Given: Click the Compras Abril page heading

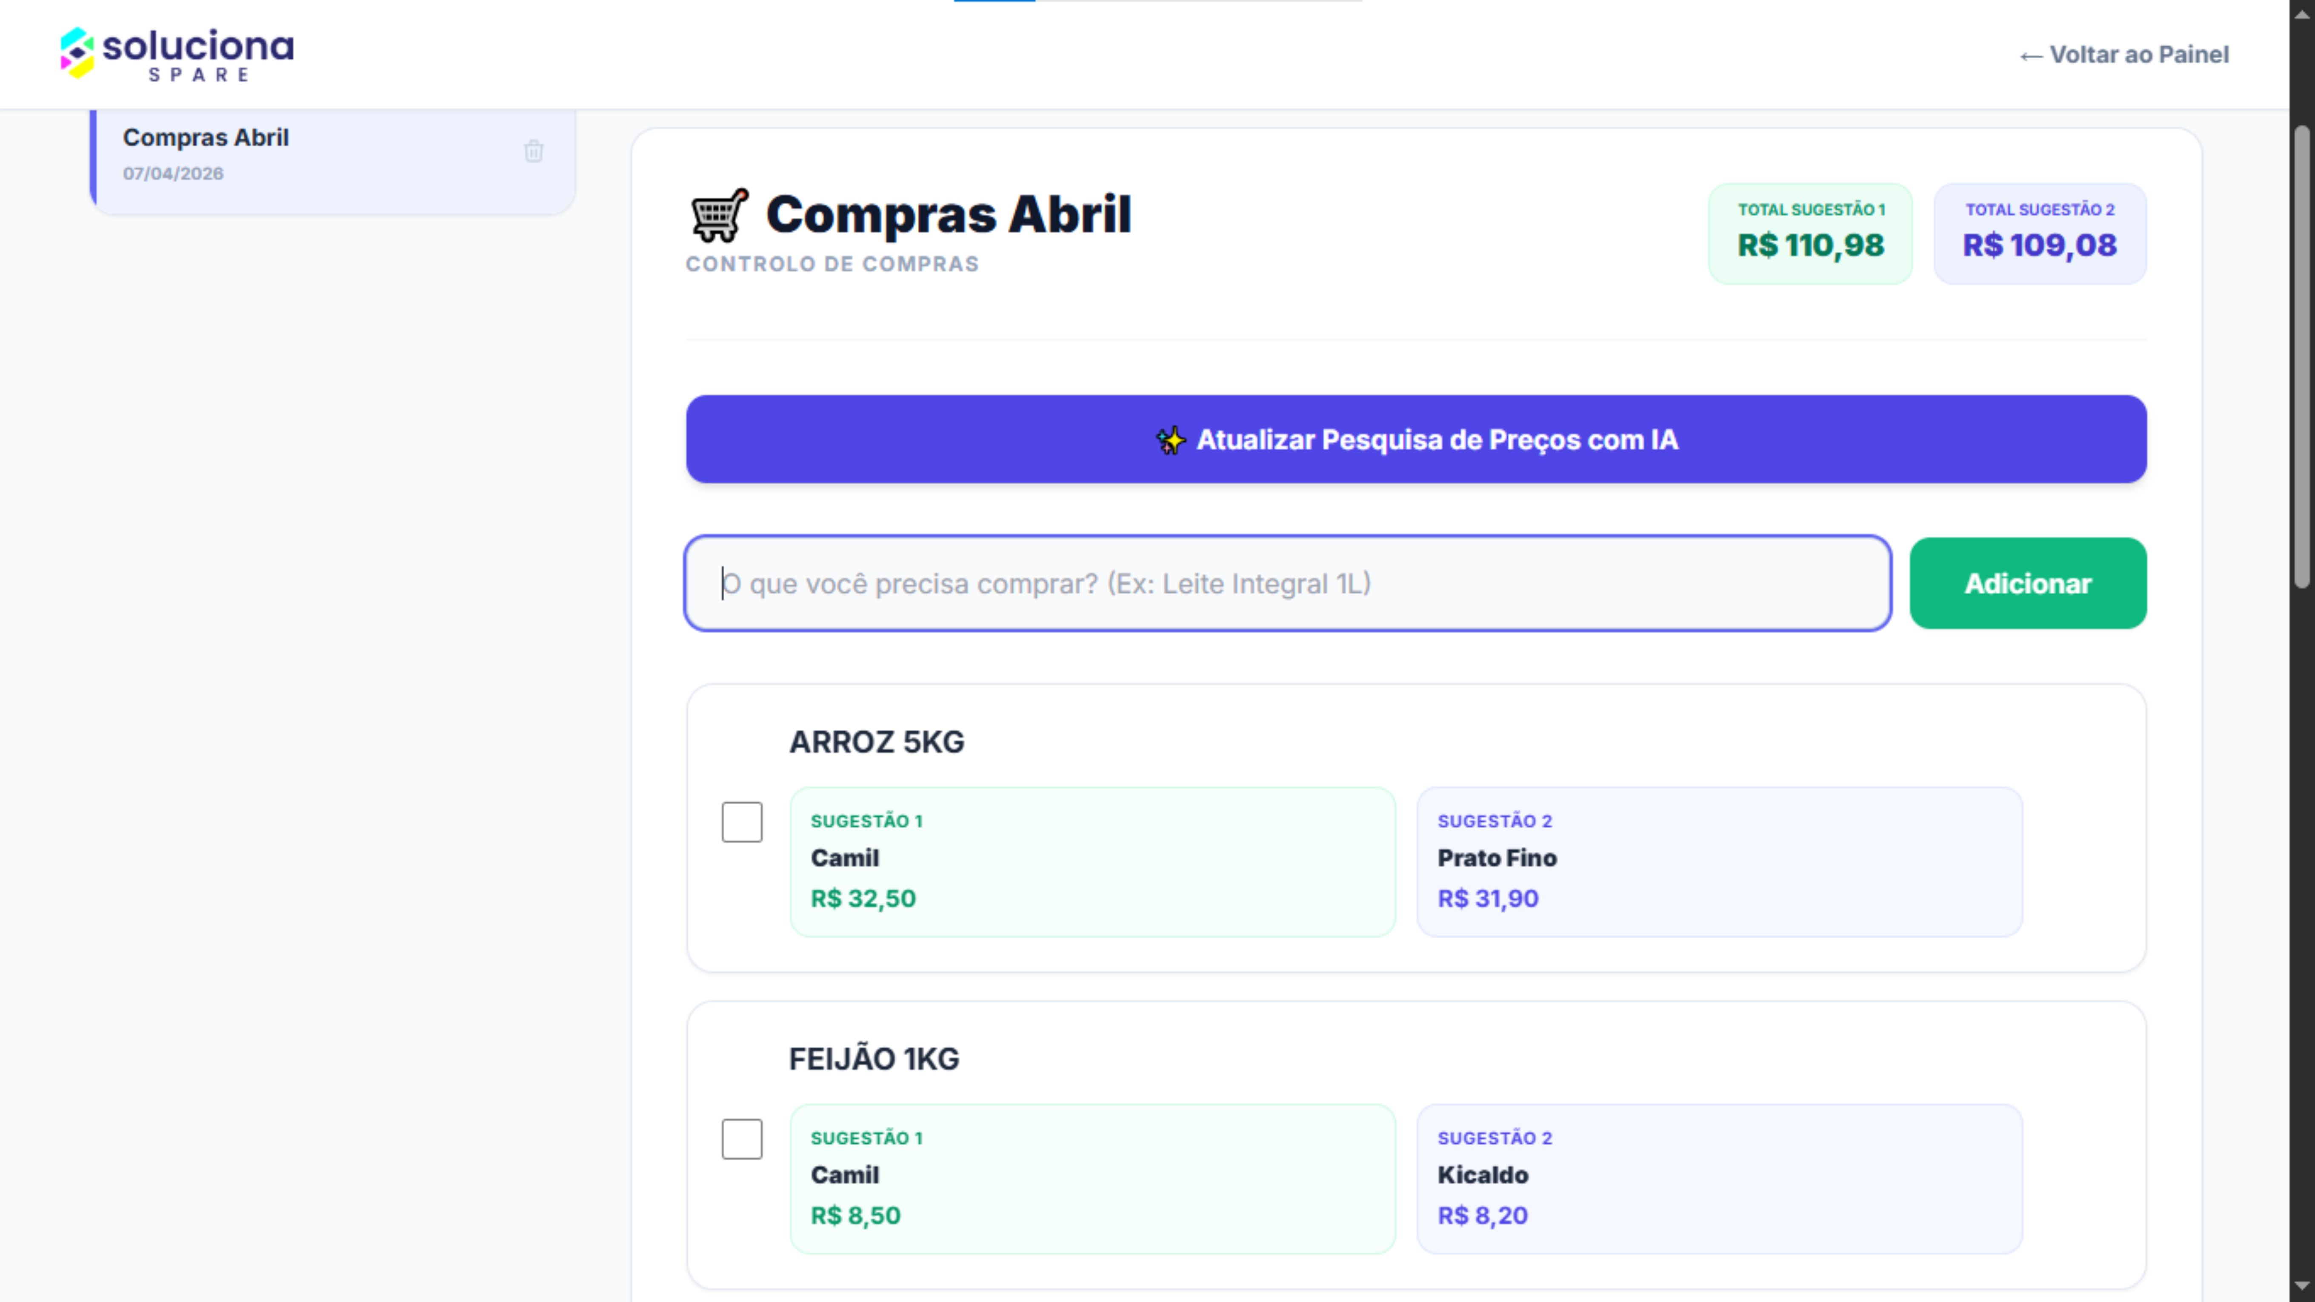Looking at the screenshot, I should (948, 215).
